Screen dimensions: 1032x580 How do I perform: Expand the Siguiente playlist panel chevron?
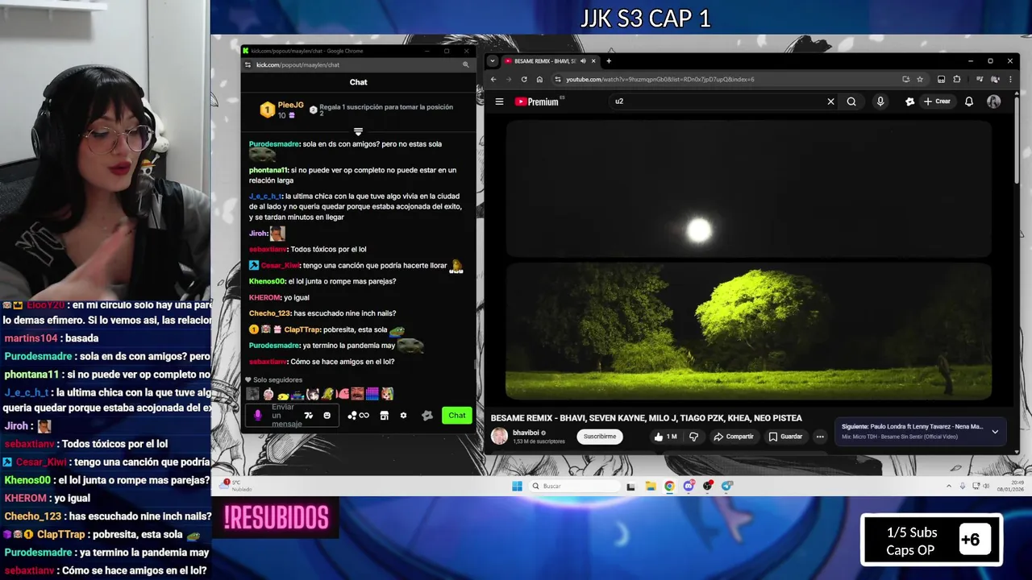pyautogui.click(x=995, y=432)
